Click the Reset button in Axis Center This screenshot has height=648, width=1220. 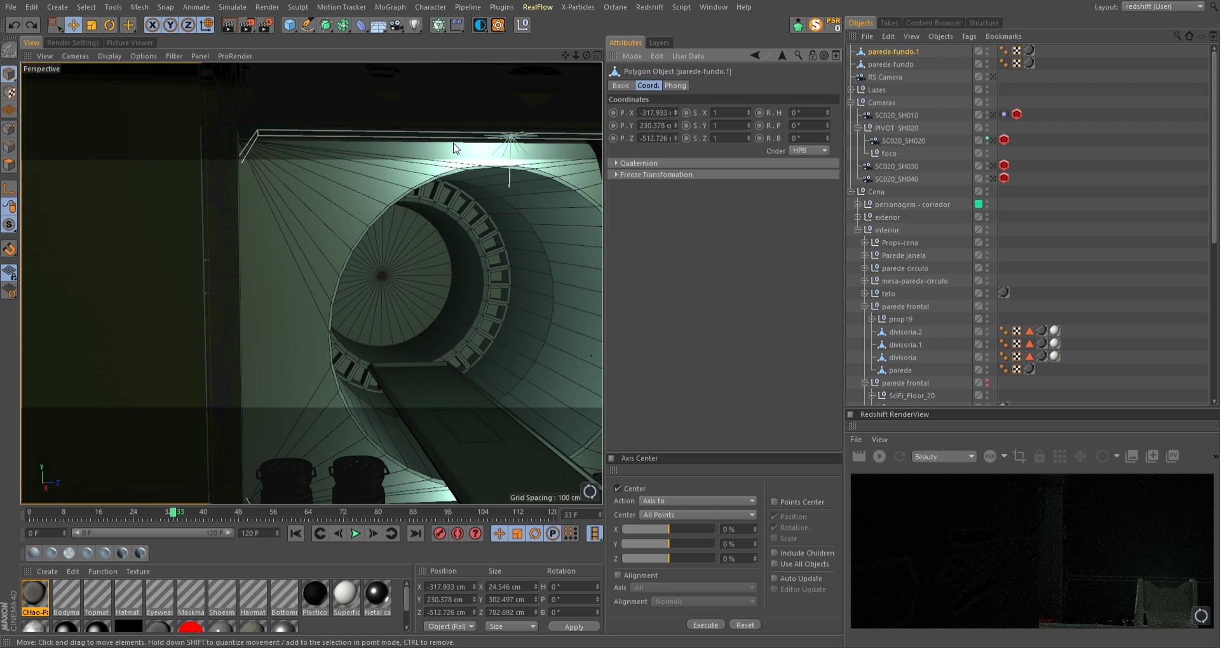click(745, 625)
